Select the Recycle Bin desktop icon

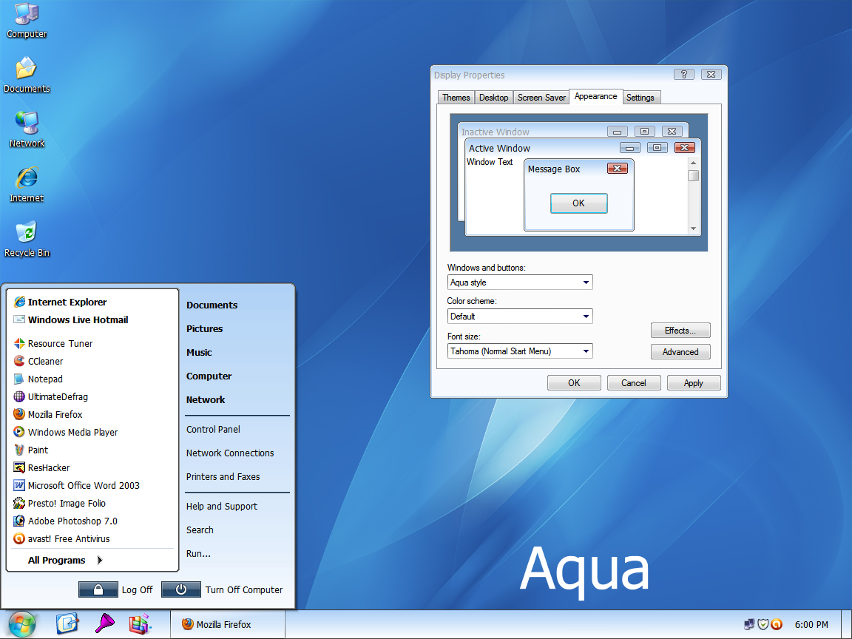click(x=27, y=239)
